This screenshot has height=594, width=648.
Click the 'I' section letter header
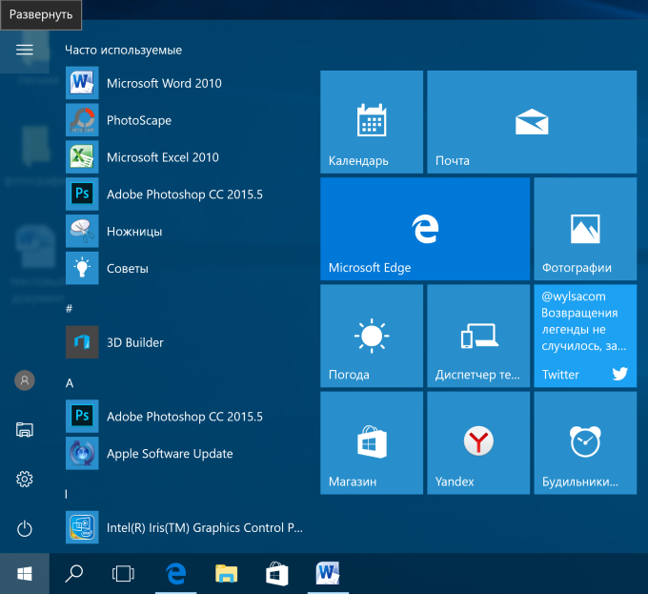(x=66, y=494)
